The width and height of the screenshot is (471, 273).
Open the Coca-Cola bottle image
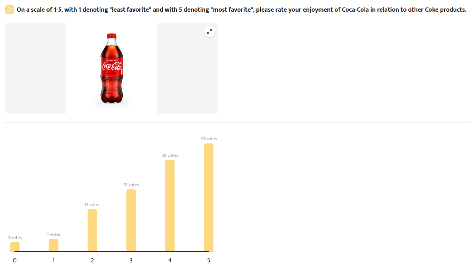(x=112, y=68)
